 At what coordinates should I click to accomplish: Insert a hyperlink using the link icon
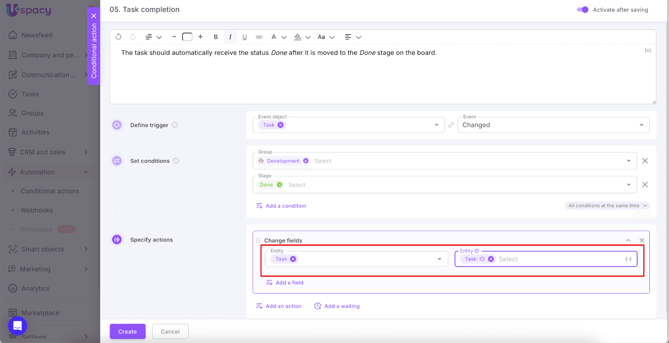[x=259, y=37]
